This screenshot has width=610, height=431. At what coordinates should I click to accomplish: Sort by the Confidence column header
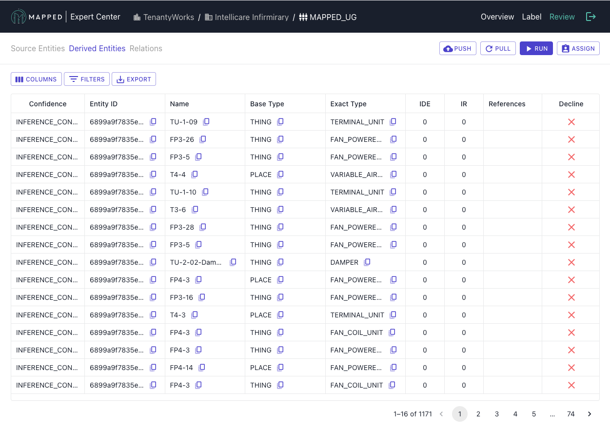48,104
